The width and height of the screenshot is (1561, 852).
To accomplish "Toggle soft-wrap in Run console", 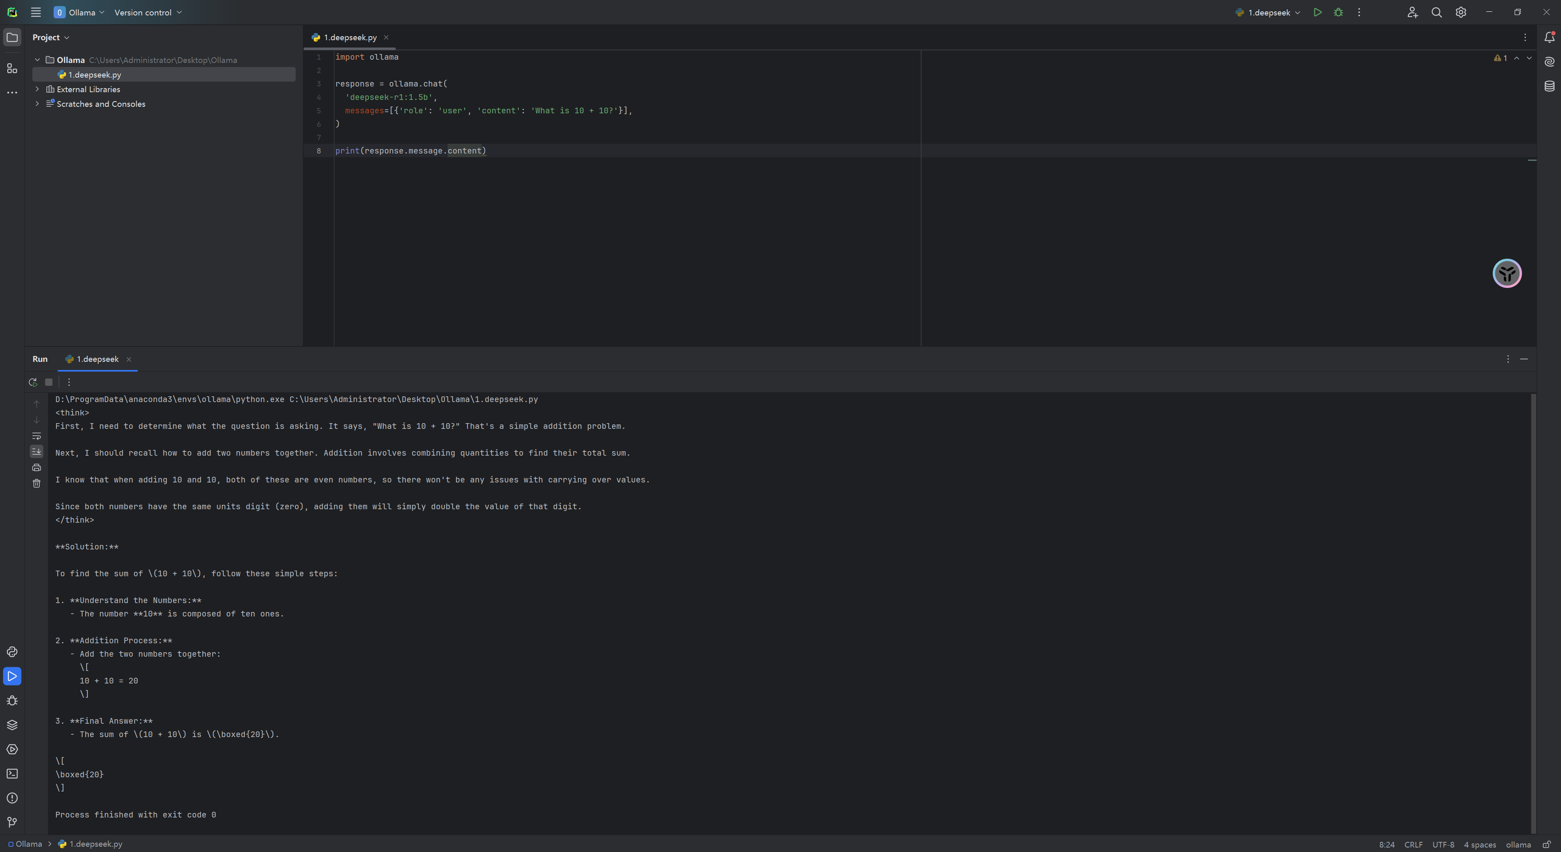I will pyautogui.click(x=36, y=435).
